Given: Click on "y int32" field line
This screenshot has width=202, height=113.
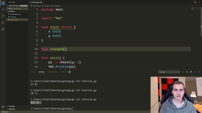Looking at the screenshot, I should pyautogui.click(x=55, y=36).
